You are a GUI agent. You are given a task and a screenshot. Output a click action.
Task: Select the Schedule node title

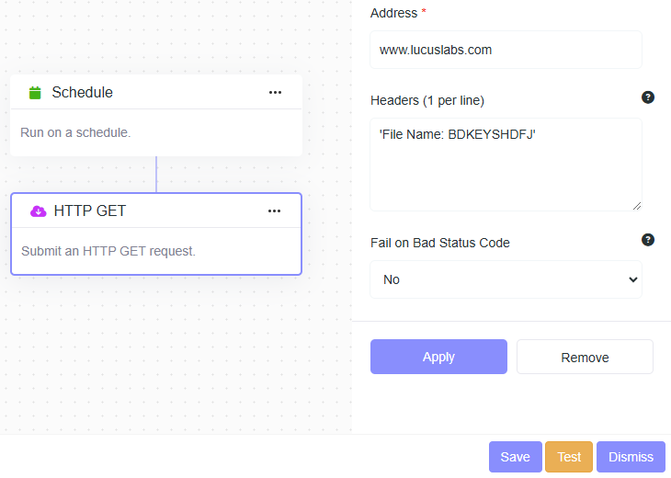(83, 92)
